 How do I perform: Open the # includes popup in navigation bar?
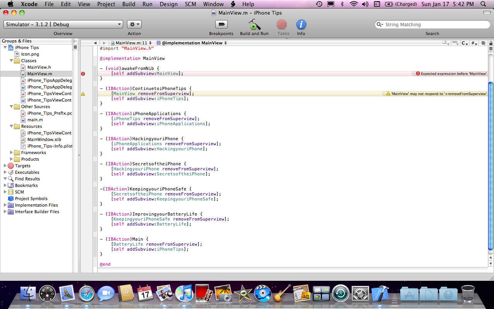coord(474,43)
